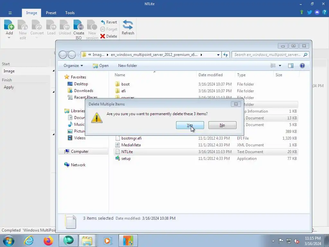Close the Delete Multiple Items dialog

pos(236,104)
